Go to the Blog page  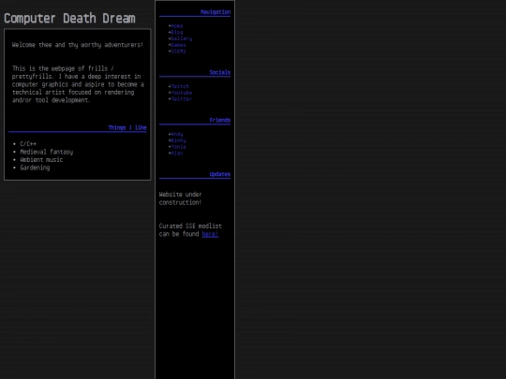(x=177, y=32)
